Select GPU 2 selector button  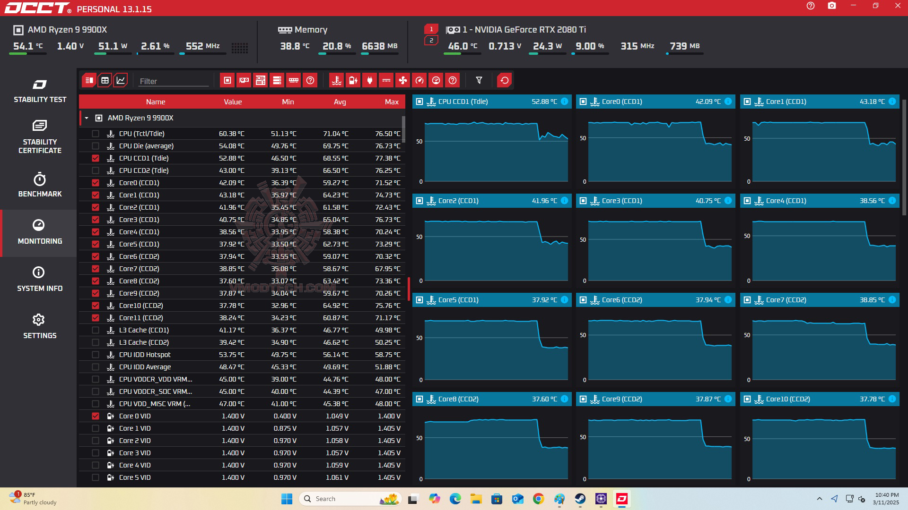(431, 41)
